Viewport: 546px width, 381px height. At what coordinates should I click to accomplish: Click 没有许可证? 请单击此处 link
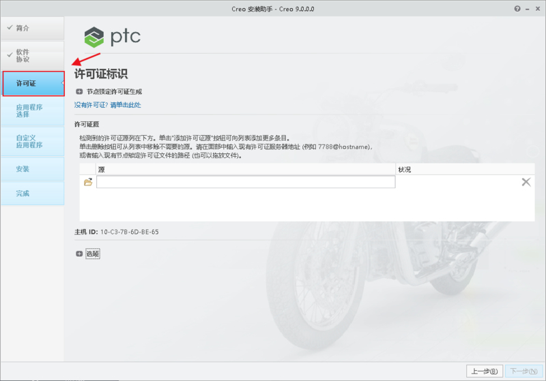tap(108, 105)
